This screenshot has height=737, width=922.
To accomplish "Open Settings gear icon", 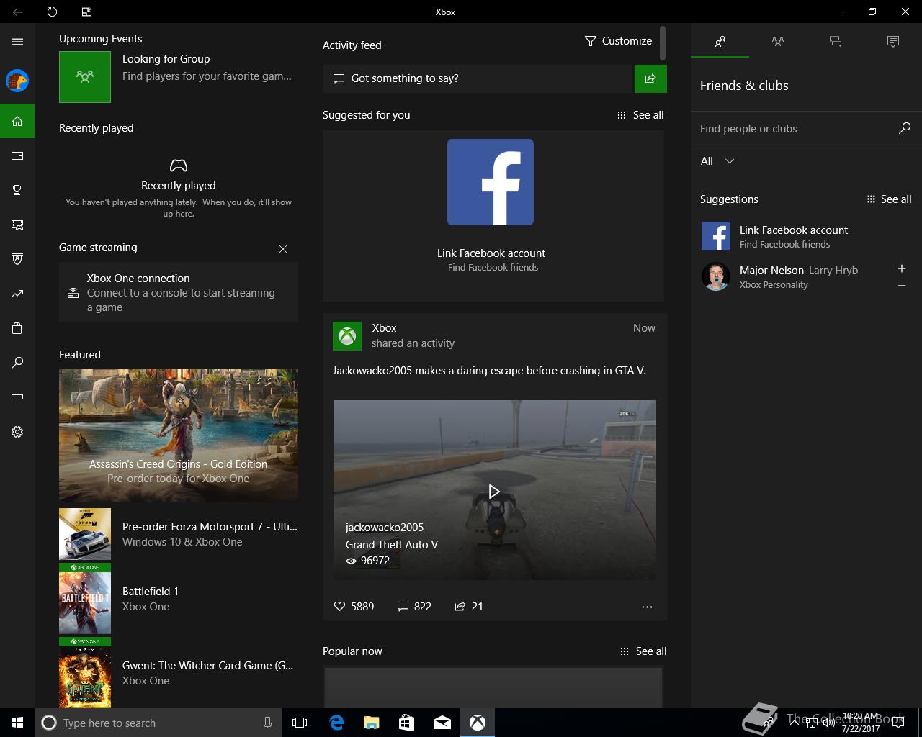I will pos(17,432).
